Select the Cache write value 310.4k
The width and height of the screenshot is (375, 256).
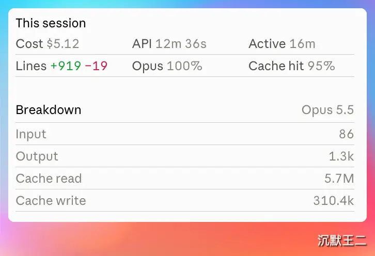(x=334, y=201)
